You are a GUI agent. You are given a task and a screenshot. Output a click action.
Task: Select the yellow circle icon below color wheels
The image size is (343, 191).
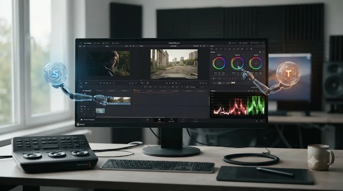tap(213, 79)
